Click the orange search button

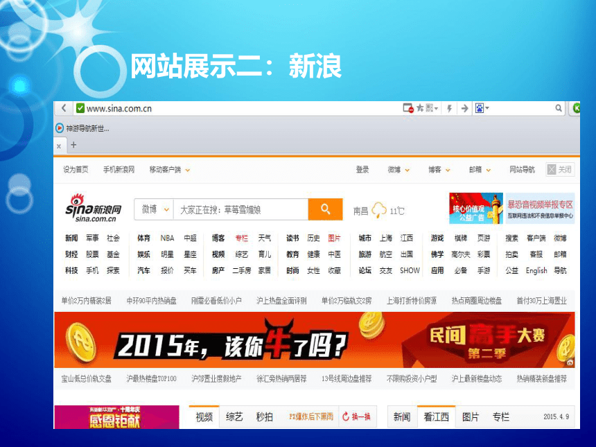325,209
